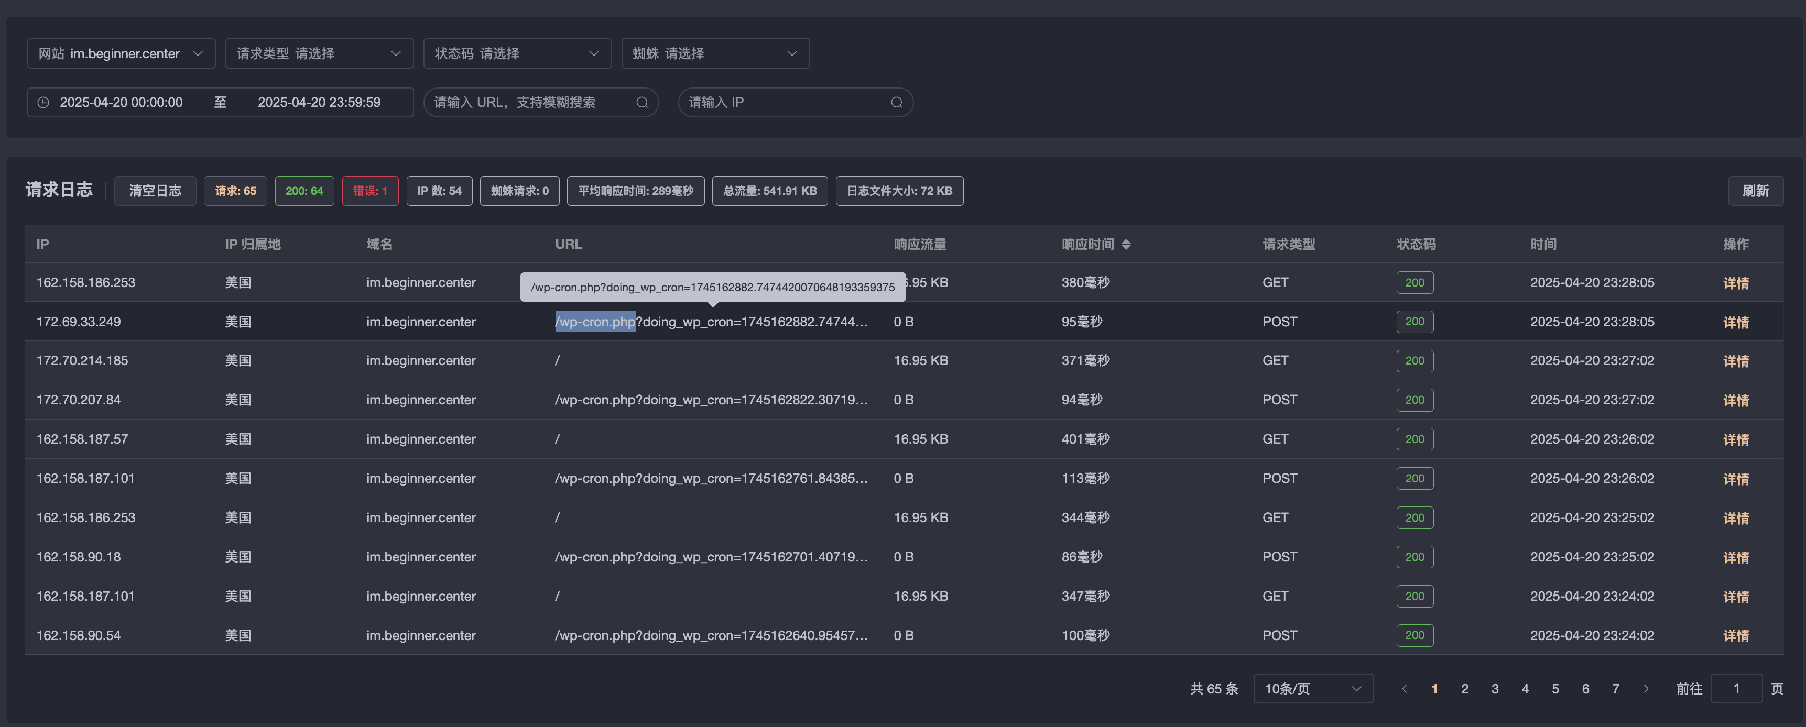The image size is (1806, 727).
Task: View details for 172.70.214.185 request
Action: [x=1736, y=361]
